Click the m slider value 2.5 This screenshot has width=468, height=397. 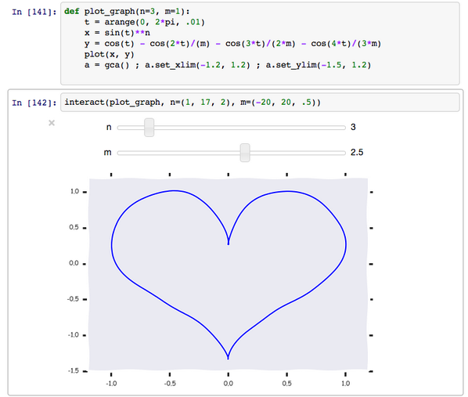(x=357, y=152)
